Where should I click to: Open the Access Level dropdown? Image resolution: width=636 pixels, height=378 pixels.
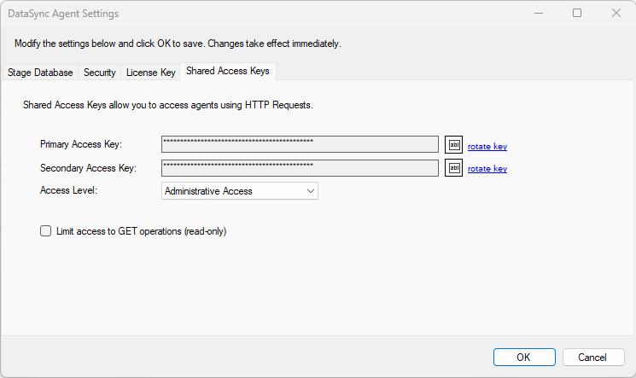(240, 191)
